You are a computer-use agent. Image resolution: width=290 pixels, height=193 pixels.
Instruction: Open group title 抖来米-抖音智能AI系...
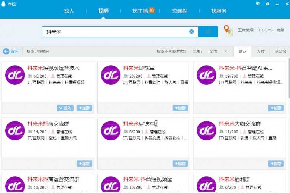point(246,68)
